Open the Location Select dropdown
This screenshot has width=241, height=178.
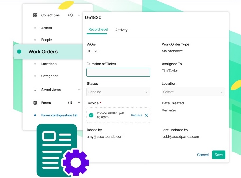point(193,92)
